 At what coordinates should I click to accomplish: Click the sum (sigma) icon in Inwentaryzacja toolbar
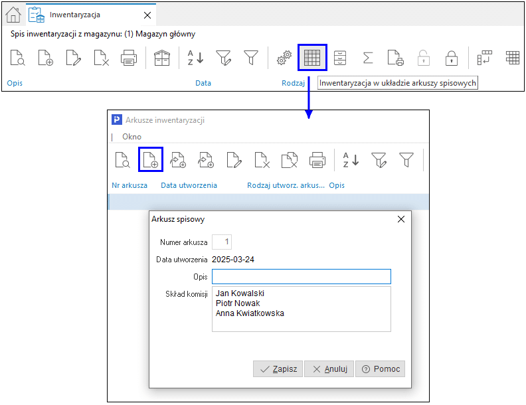click(x=367, y=58)
